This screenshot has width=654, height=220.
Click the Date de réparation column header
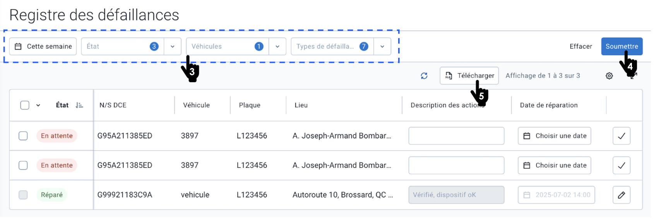[549, 105]
